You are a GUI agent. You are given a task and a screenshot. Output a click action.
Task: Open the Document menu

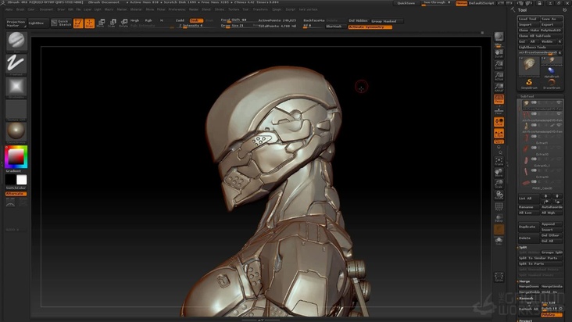(46, 9)
